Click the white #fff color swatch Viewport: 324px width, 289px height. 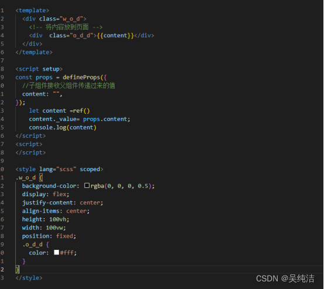click(56, 252)
